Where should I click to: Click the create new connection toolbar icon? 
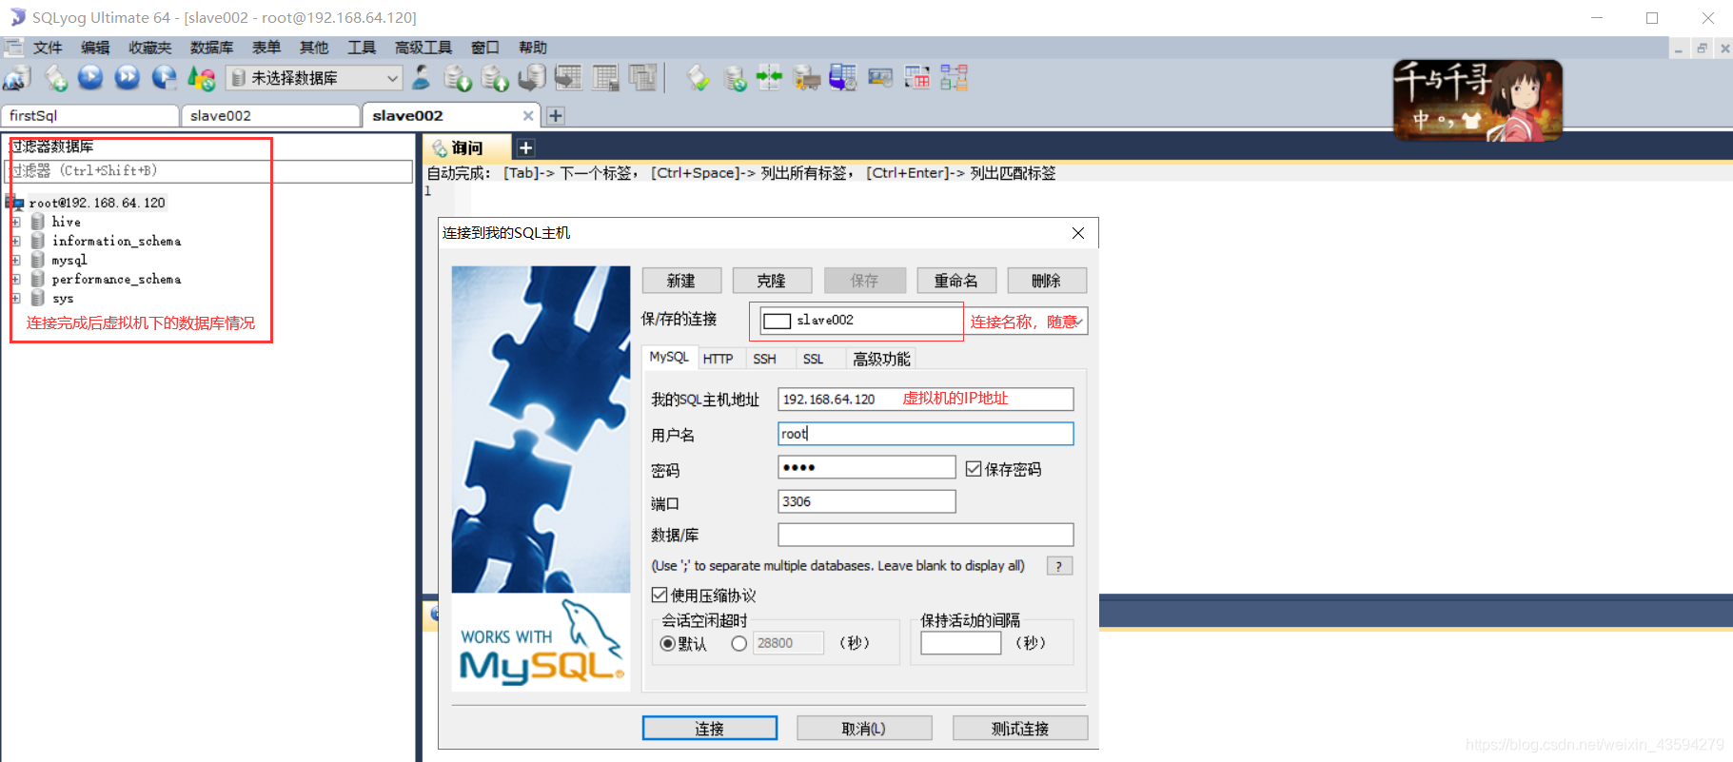coord(16,78)
